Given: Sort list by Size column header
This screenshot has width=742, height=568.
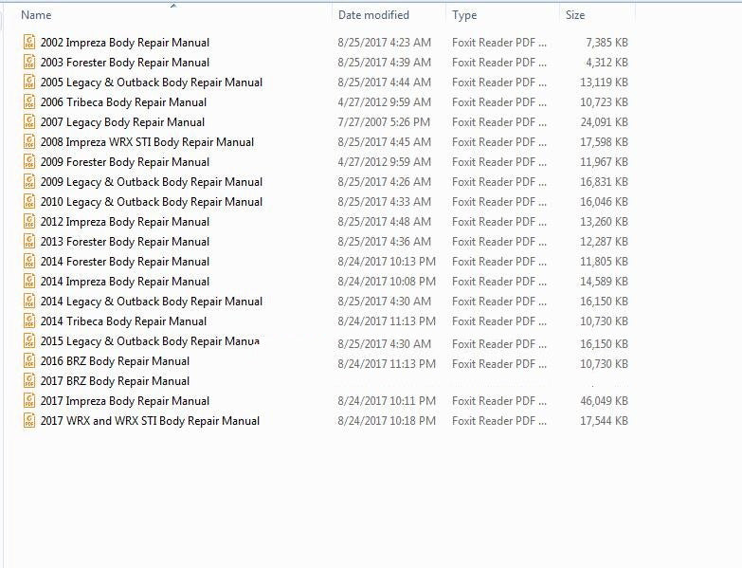Looking at the screenshot, I should click(575, 15).
